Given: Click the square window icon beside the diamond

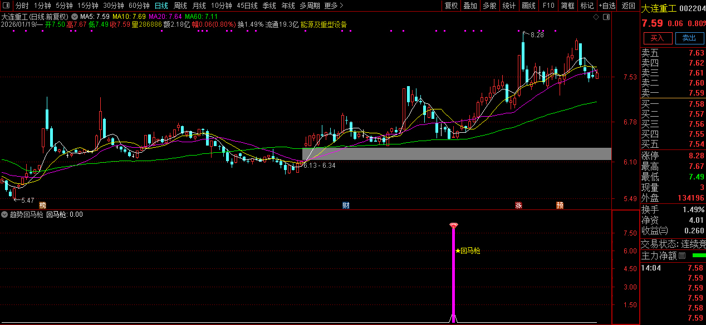Looking at the screenshot, I should tap(606, 17).
